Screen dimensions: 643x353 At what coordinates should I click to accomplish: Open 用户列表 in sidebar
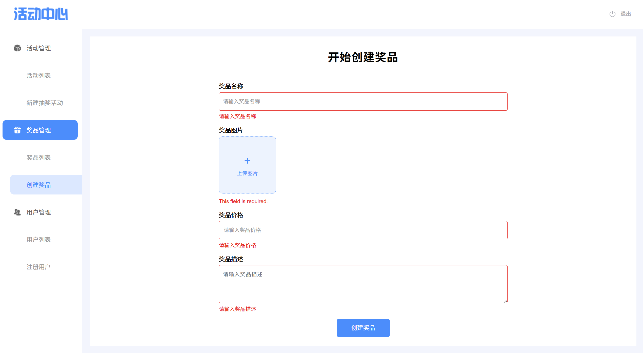point(39,240)
